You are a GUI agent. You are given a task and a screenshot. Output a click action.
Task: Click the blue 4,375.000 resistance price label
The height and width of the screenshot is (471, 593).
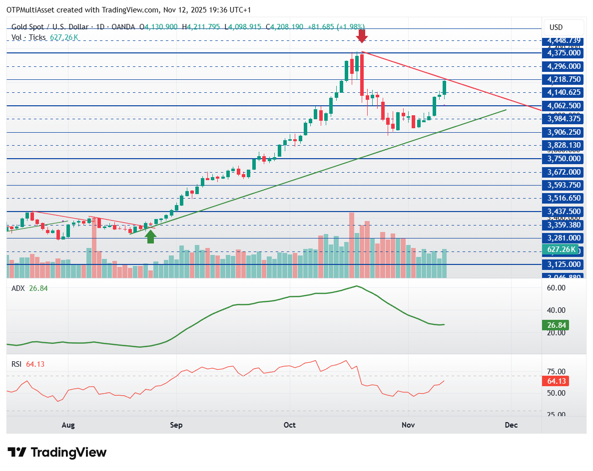563,53
